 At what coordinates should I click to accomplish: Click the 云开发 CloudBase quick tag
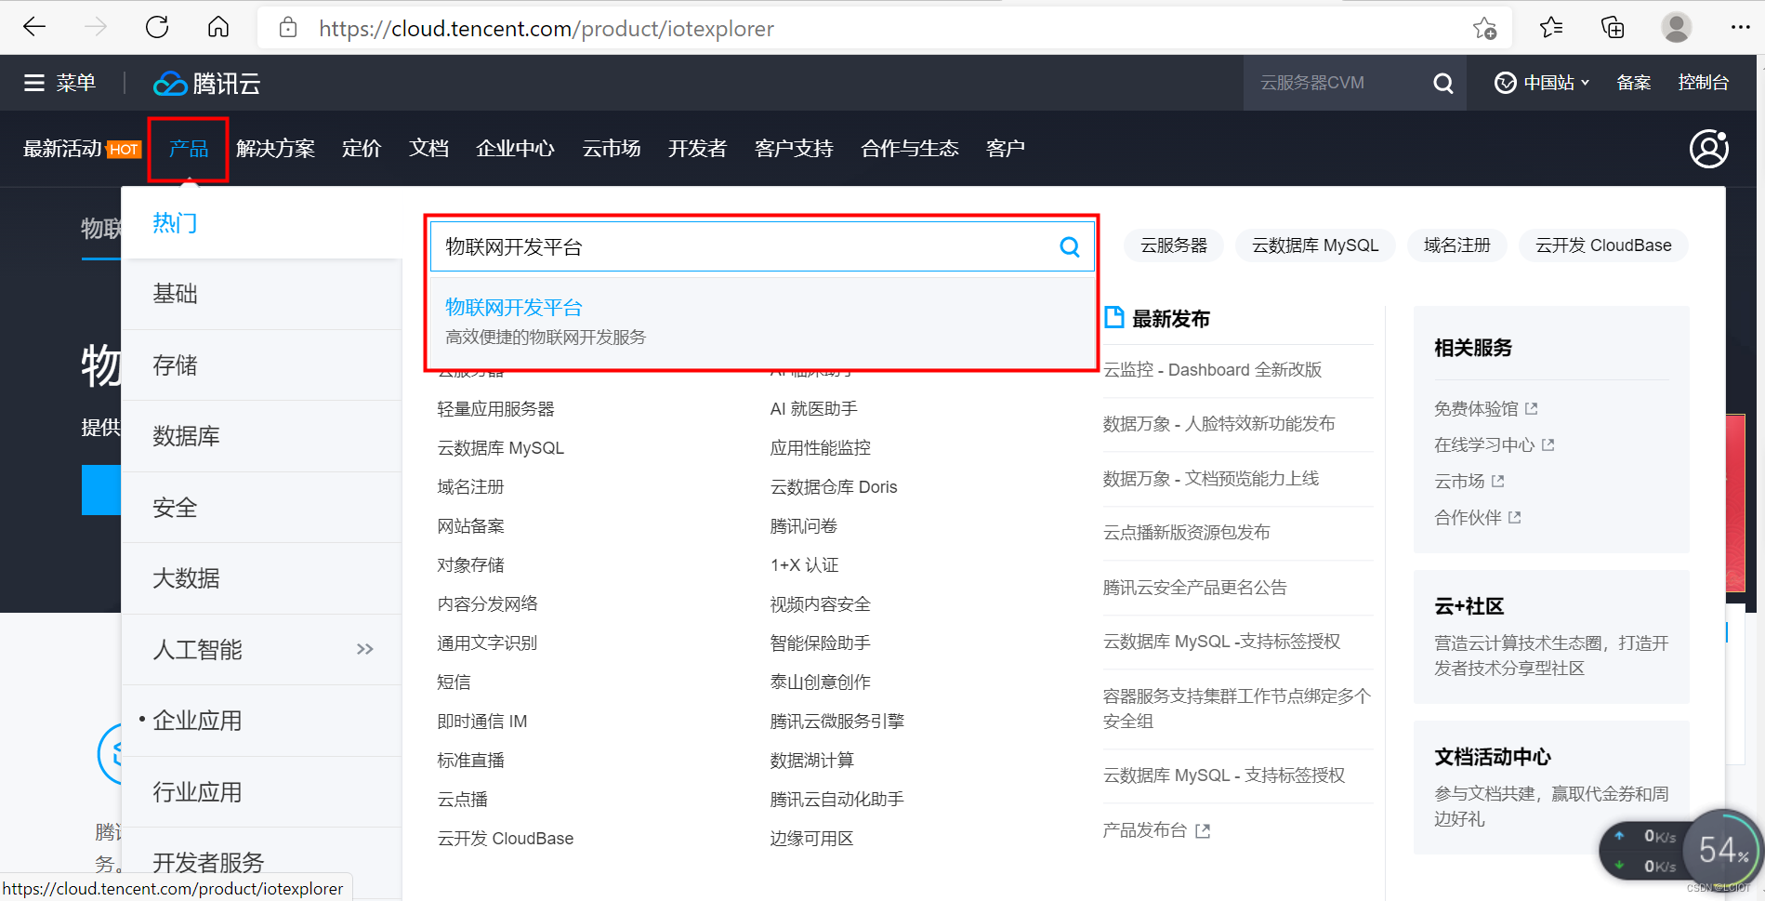[1603, 245]
